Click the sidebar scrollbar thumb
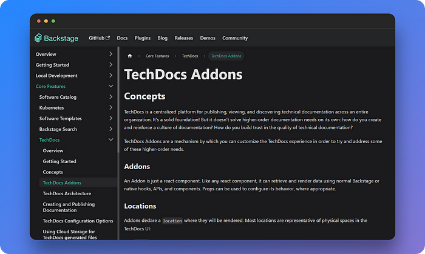 (118, 100)
